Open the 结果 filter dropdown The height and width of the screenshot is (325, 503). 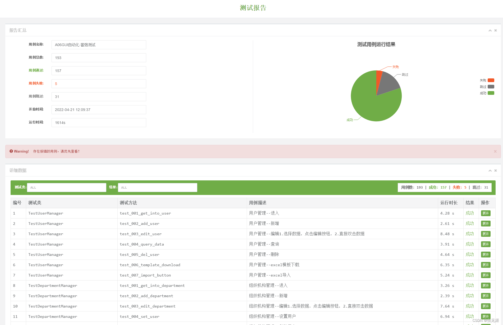(158, 188)
